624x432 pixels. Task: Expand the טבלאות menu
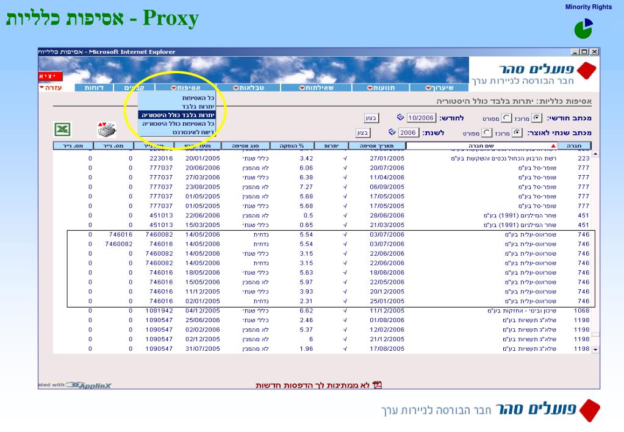[x=248, y=88]
